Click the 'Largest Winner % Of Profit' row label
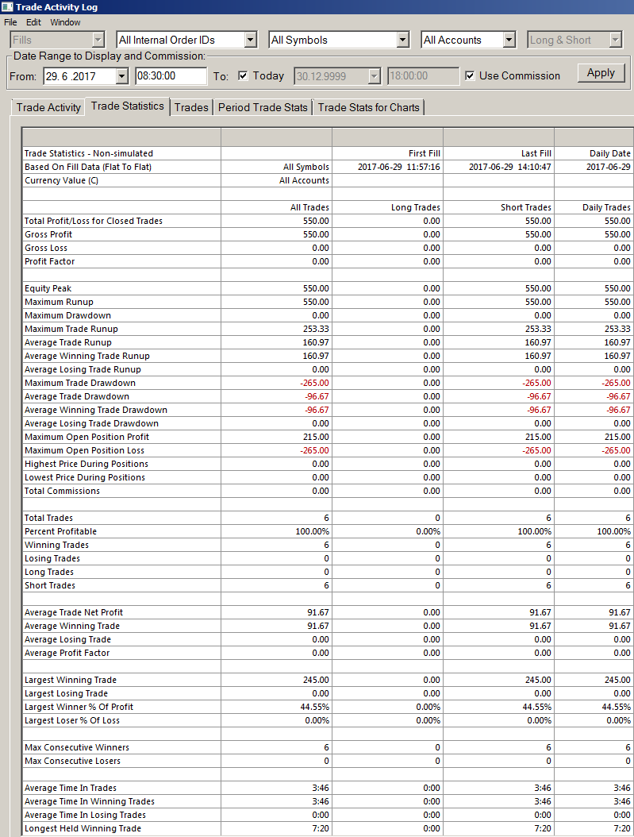The image size is (634, 837). click(79, 707)
